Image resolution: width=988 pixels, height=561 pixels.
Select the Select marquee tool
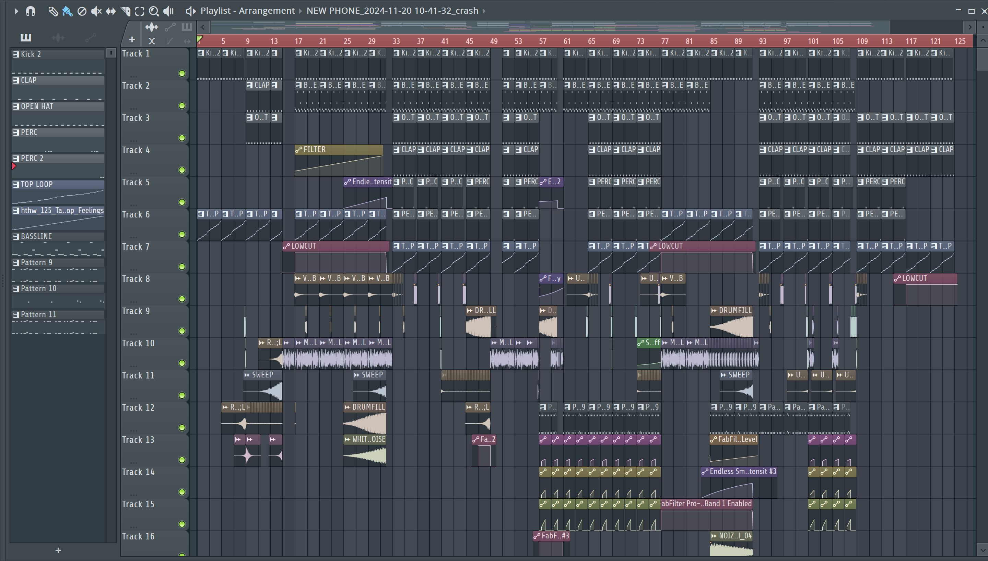(140, 11)
